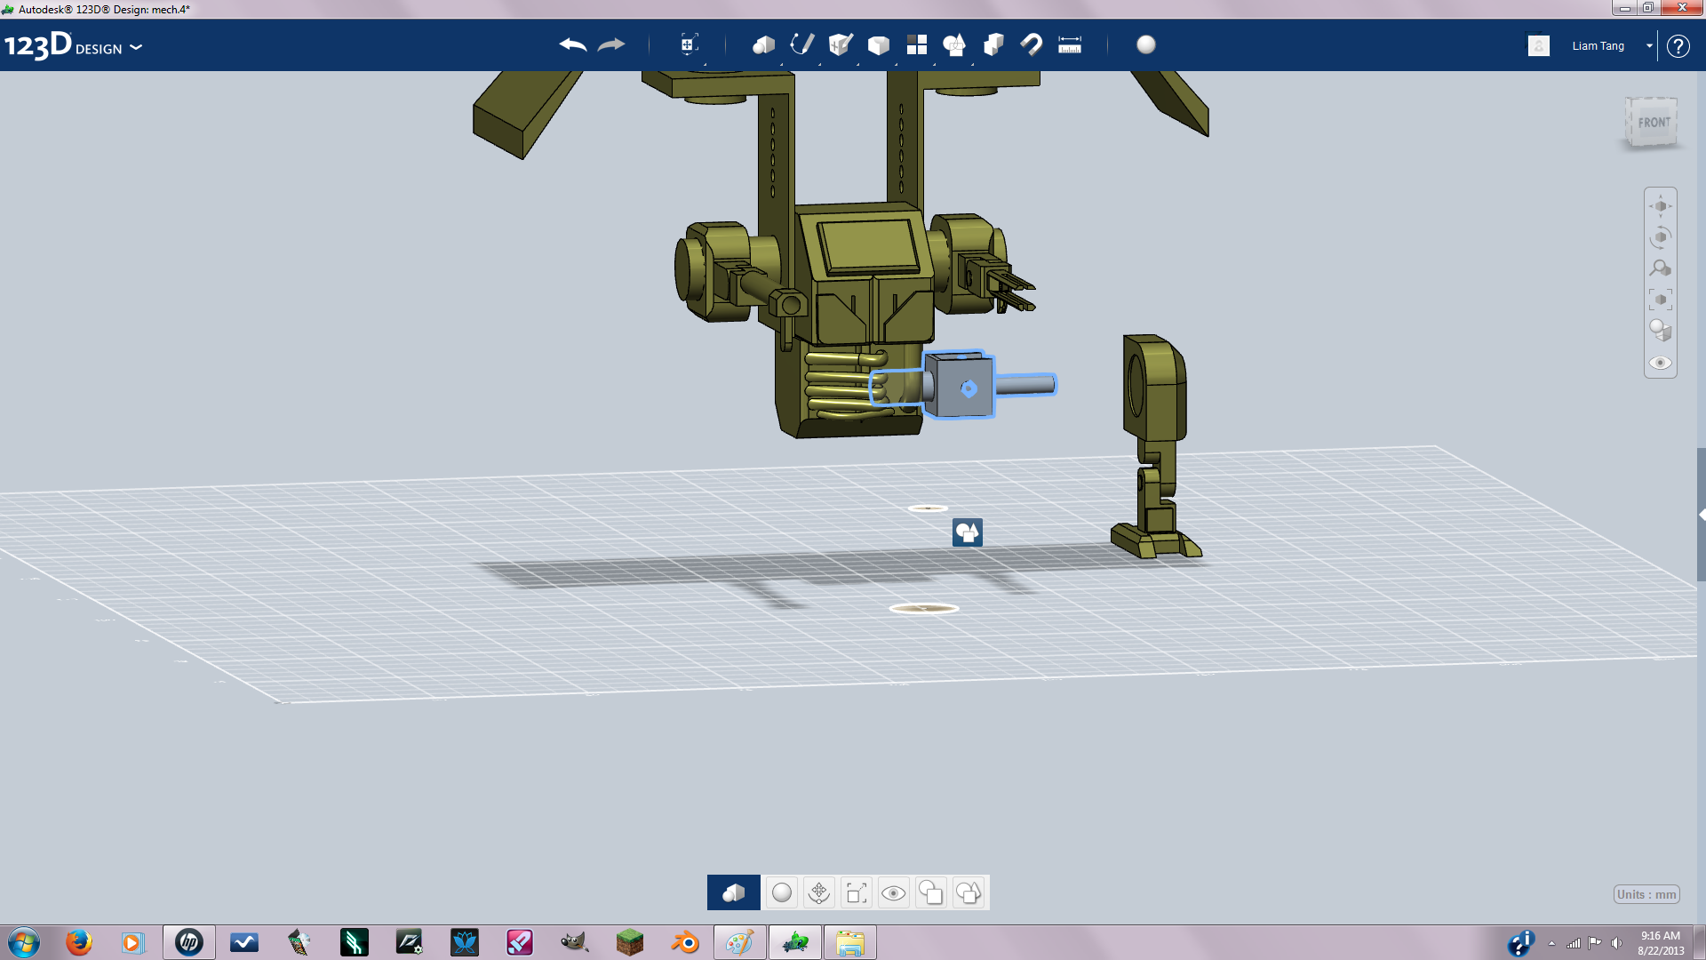
Task: Open Windows Media Player from taskbar
Action: point(132,942)
